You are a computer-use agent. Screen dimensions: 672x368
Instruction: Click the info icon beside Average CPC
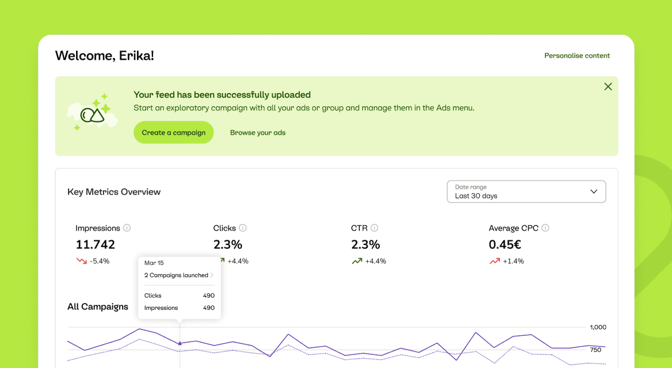pos(545,228)
